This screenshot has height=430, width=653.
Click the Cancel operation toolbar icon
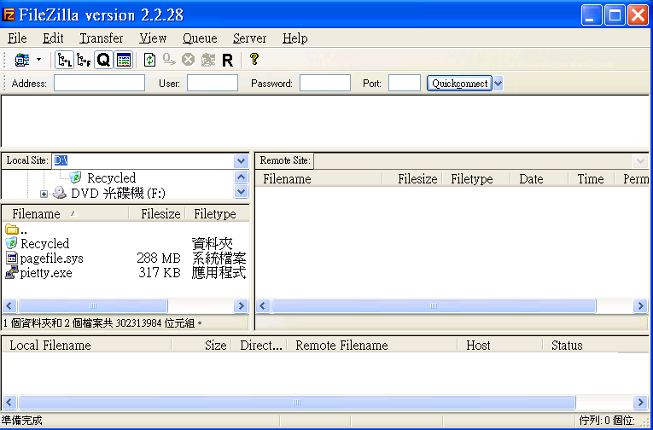click(189, 60)
